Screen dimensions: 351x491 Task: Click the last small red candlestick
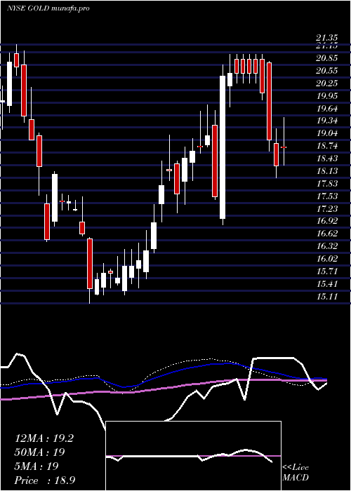pyautogui.click(x=284, y=147)
